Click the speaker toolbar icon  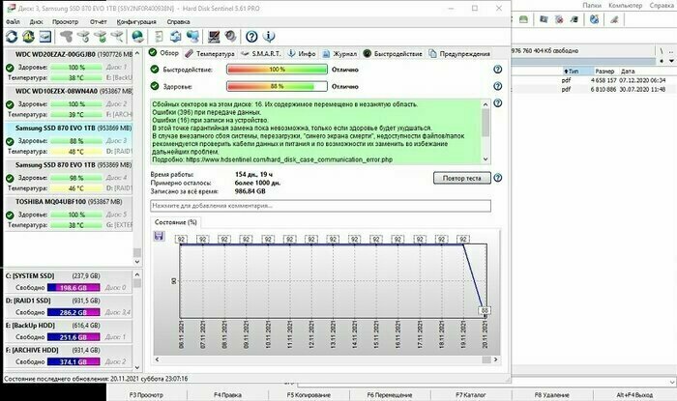(230, 36)
